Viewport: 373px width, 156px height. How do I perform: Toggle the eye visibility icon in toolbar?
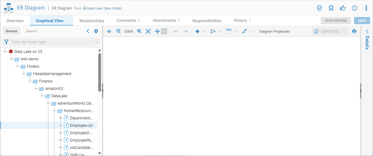(109, 31)
